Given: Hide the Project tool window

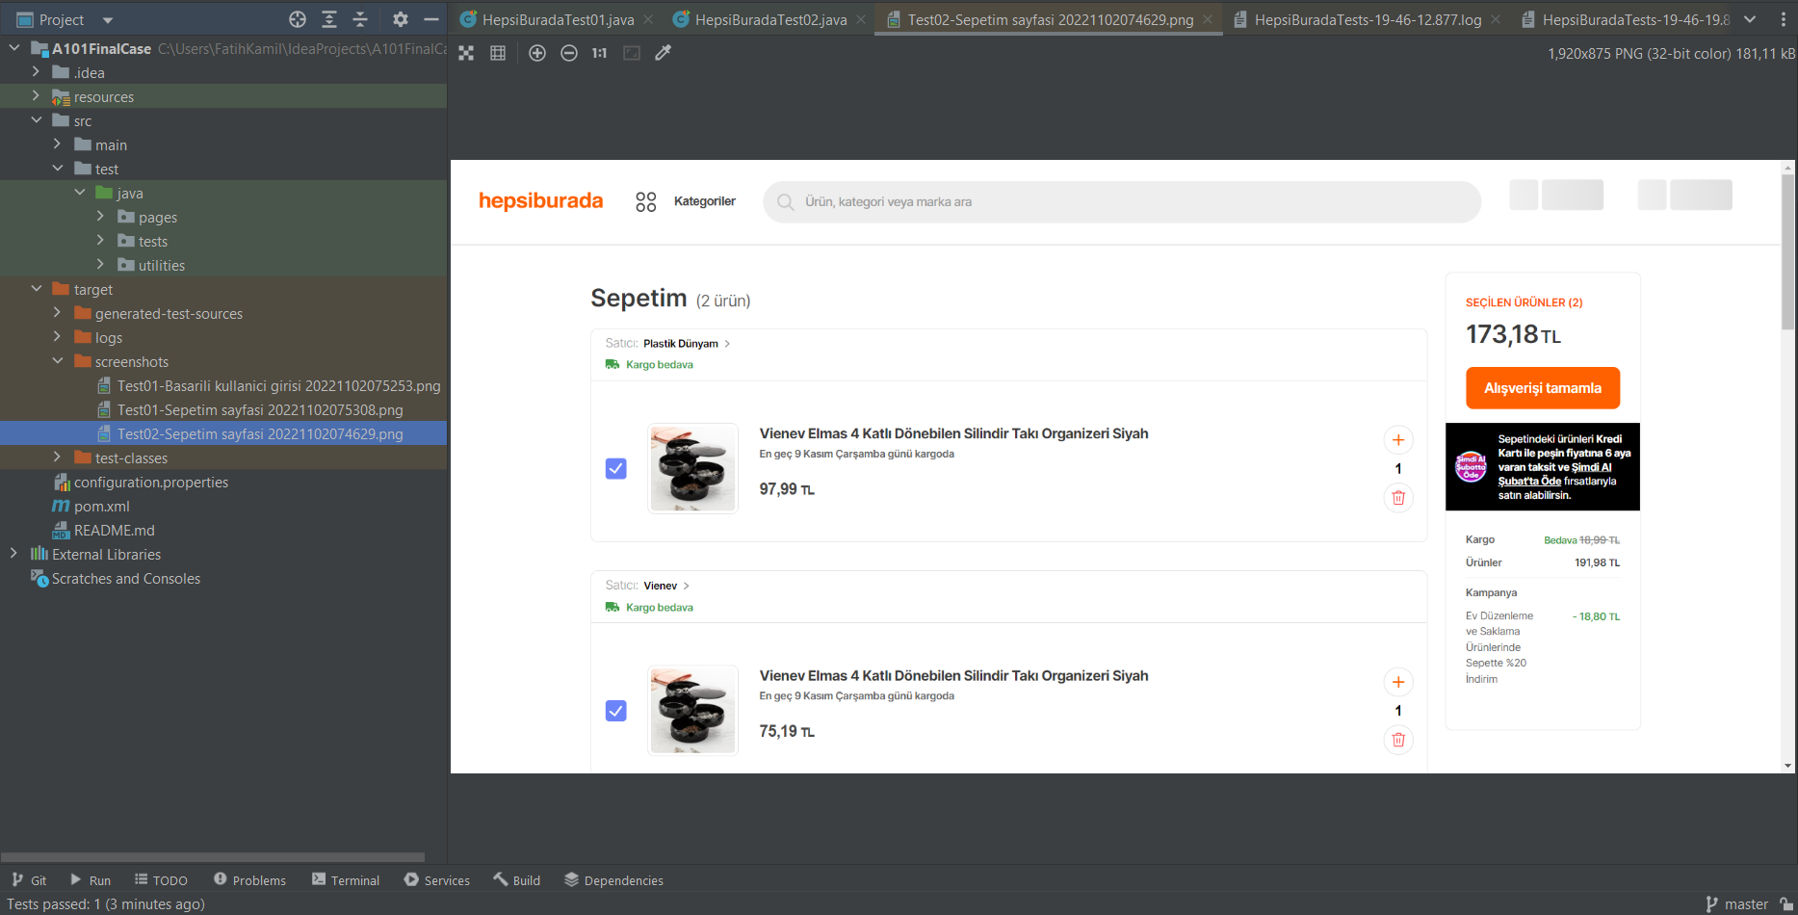Looking at the screenshot, I should [431, 19].
